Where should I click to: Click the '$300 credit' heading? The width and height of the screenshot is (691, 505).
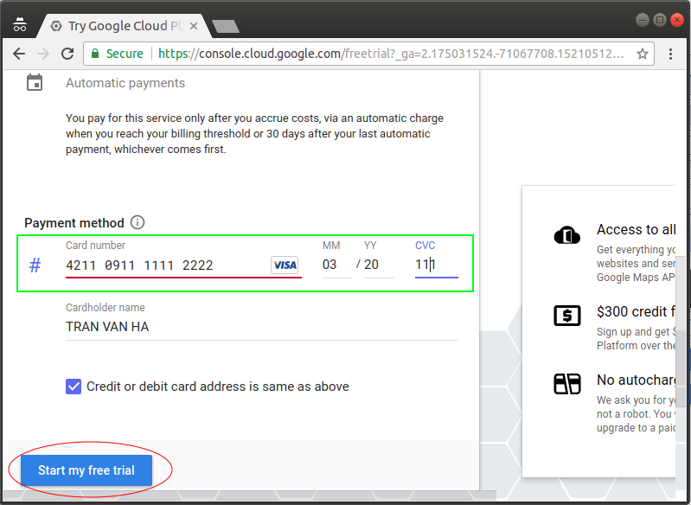636,311
